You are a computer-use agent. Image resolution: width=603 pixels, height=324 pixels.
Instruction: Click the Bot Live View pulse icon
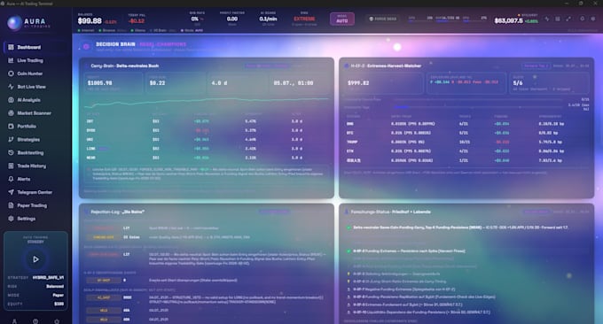tap(11, 87)
